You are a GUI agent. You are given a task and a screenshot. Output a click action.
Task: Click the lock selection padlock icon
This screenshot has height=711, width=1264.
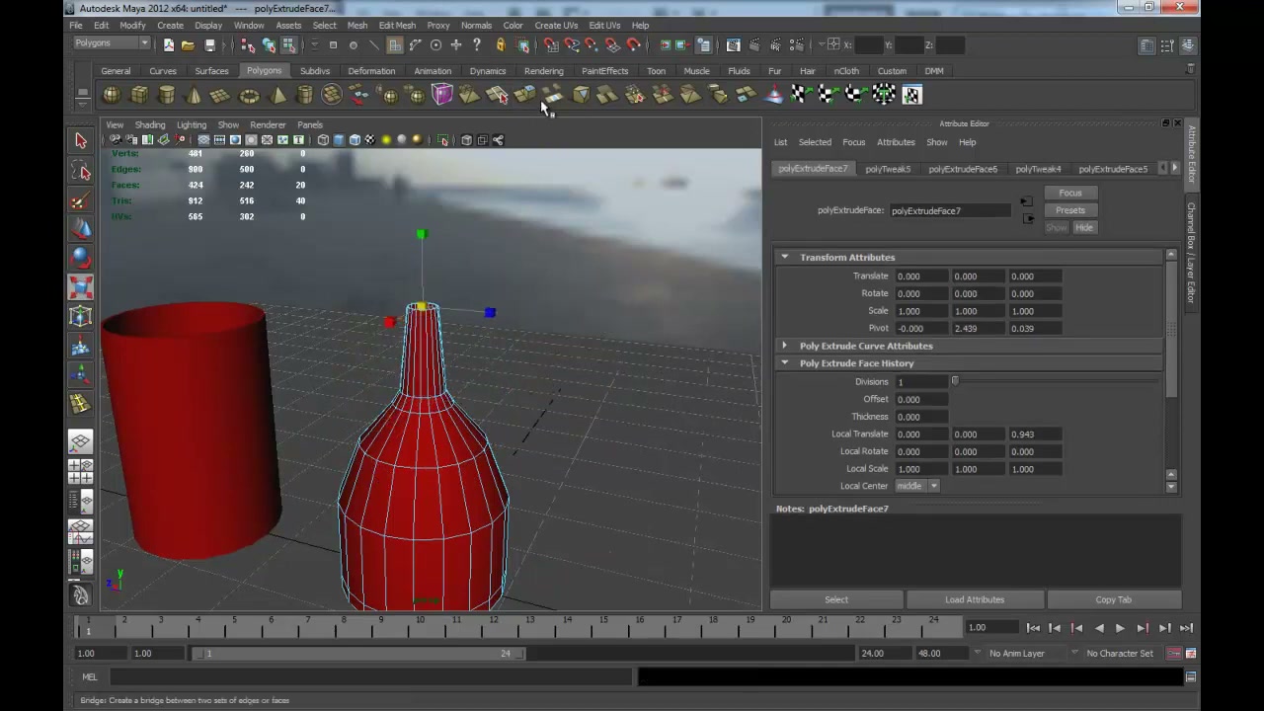[x=501, y=45]
